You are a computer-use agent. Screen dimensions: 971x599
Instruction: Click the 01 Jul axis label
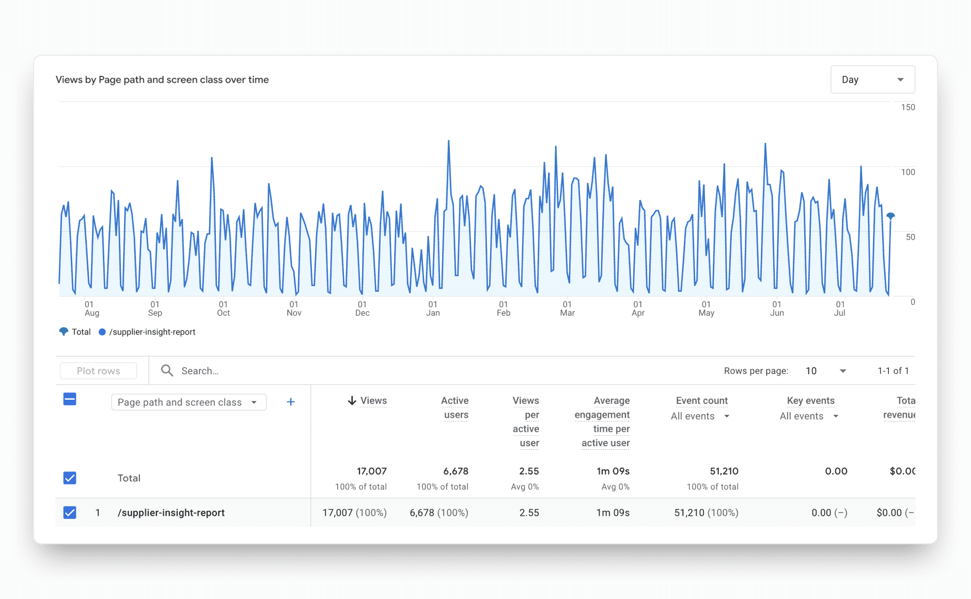pyautogui.click(x=840, y=308)
